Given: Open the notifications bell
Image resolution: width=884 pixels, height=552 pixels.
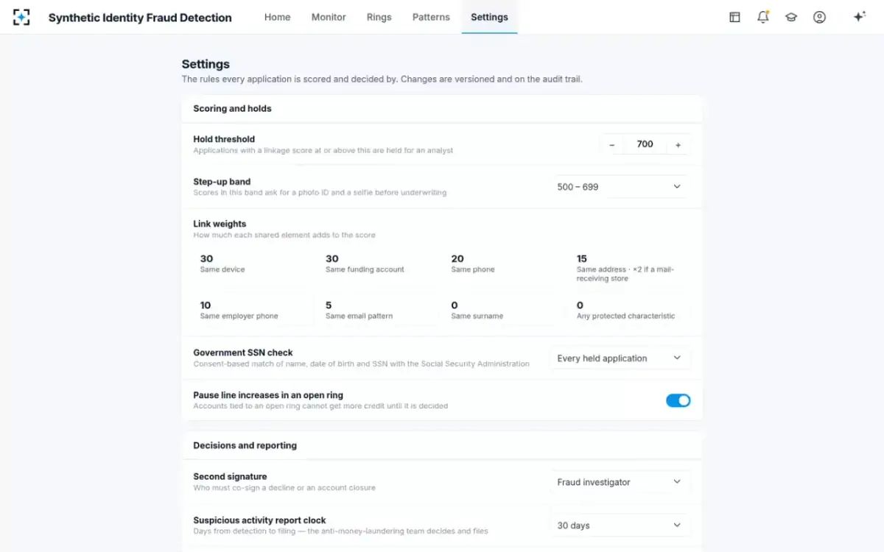Looking at the screenshot, I should 763,17.
